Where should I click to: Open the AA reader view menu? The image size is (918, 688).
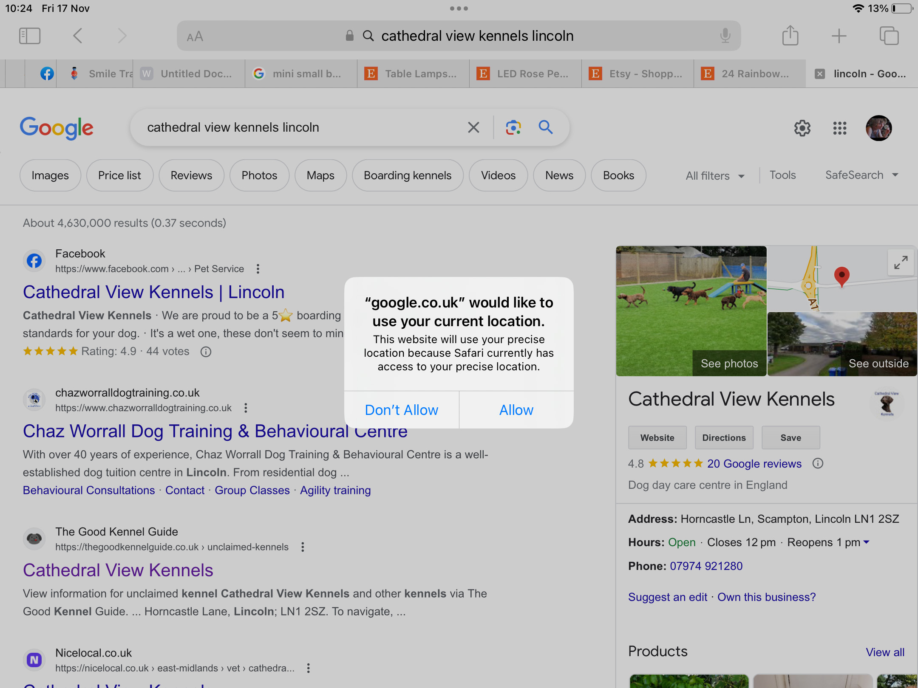(195, 37)
